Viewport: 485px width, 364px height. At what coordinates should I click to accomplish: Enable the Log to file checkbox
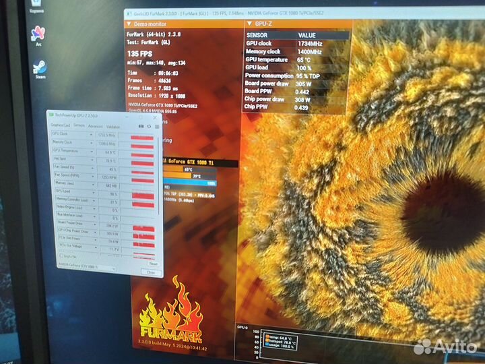tap(61, 255)
